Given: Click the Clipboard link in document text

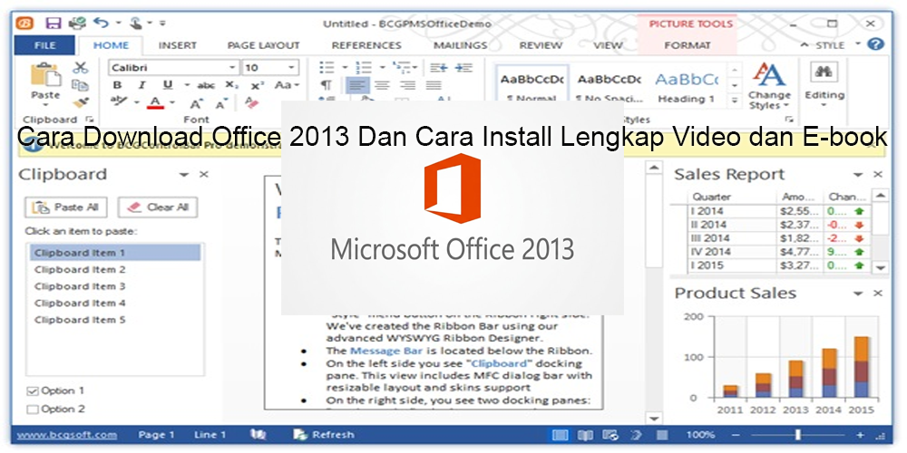Looking at the screenshot, I should [x=499, y=363].
